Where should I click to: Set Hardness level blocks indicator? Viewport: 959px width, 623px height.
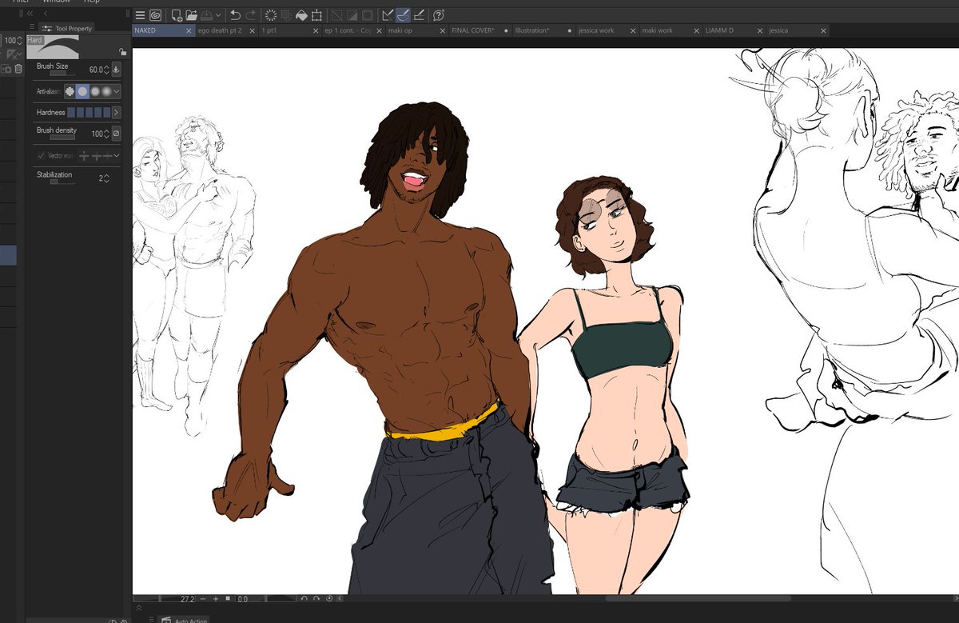pos(89,112)
